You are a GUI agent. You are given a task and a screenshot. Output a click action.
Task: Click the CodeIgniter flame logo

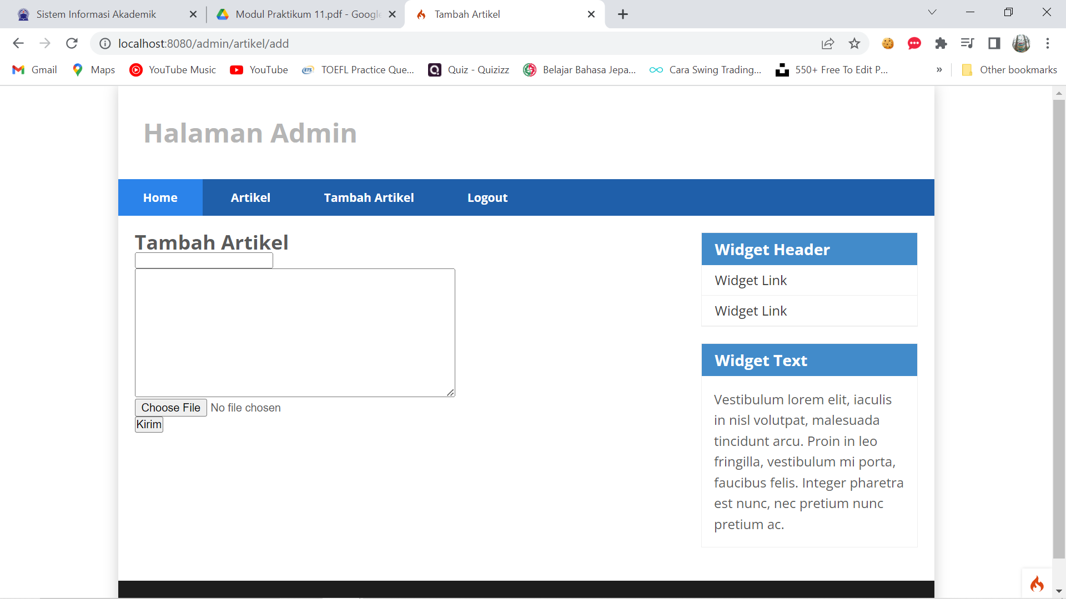click(1037, 583)
